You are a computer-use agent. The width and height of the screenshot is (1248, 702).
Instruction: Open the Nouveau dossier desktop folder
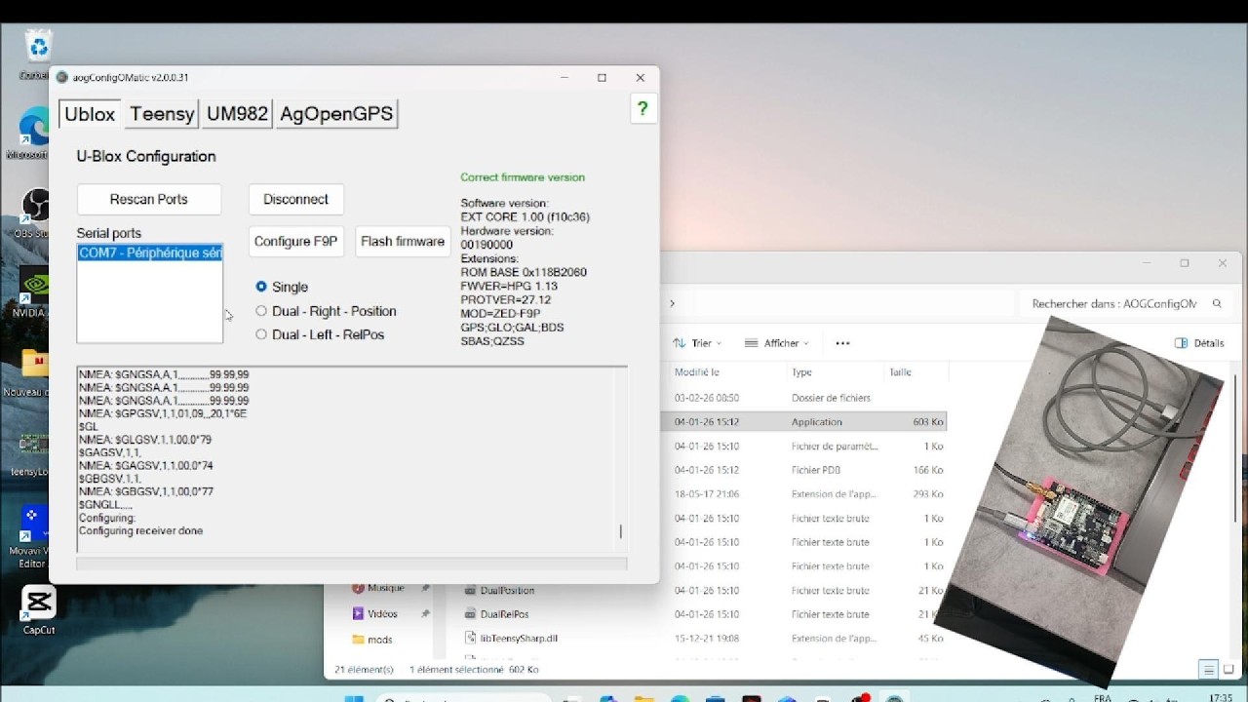(35, 370)
